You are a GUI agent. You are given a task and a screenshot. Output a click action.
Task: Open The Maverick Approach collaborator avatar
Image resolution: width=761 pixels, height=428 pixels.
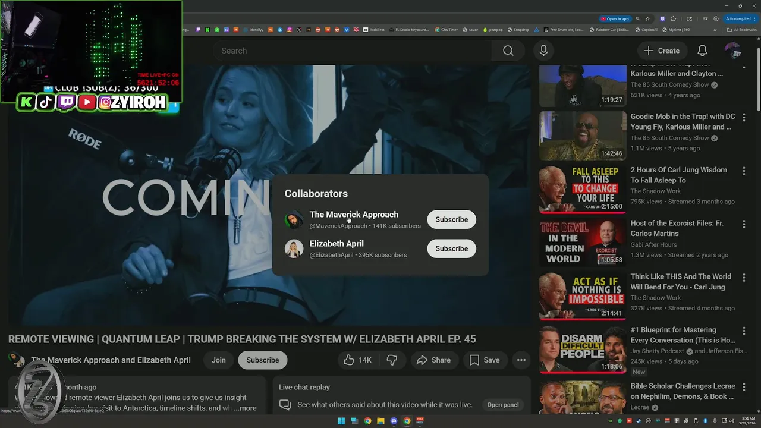click(294, 220)
